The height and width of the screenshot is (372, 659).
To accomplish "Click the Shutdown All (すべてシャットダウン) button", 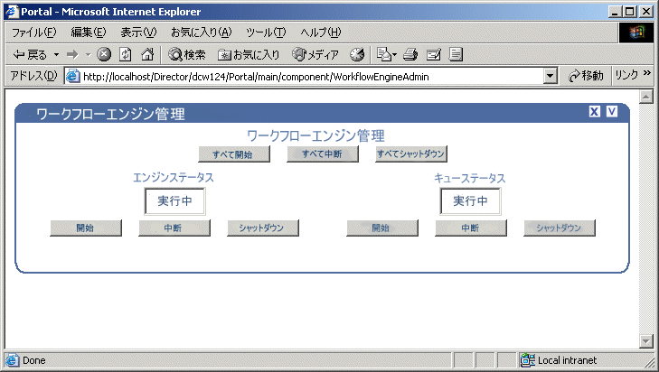I will tap(411, 153).
